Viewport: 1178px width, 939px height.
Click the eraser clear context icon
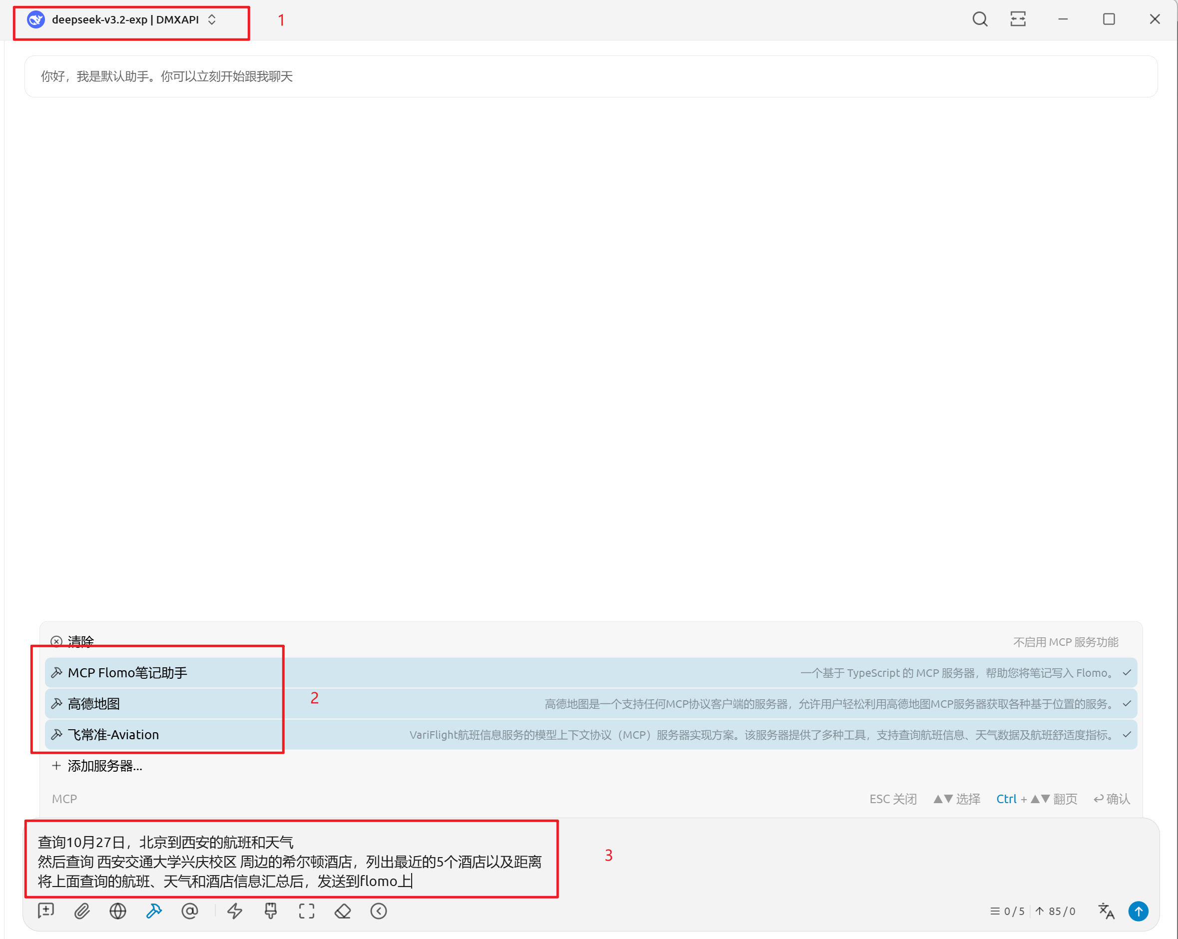tap(343, 911)
